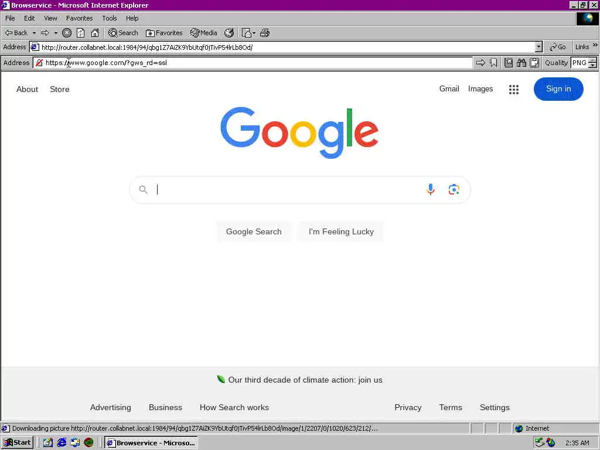Click the Show Desktop quick launch icon
Viewport: 600px width, 450px height.
48,443
